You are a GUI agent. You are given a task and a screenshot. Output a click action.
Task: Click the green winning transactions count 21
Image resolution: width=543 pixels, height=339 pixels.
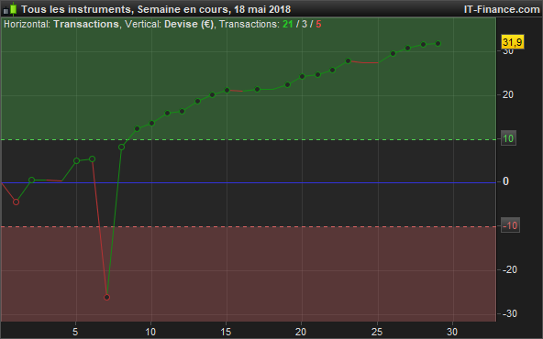coord(288,24)
